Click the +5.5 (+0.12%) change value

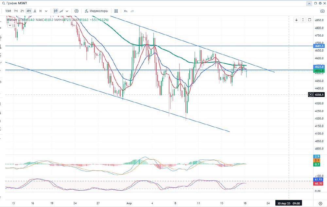coord(99,20)
